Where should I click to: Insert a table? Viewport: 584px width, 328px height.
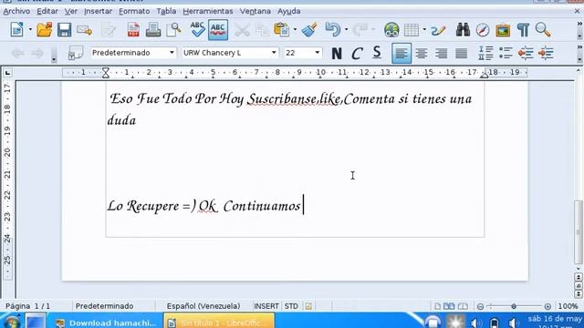pos(412,30)
